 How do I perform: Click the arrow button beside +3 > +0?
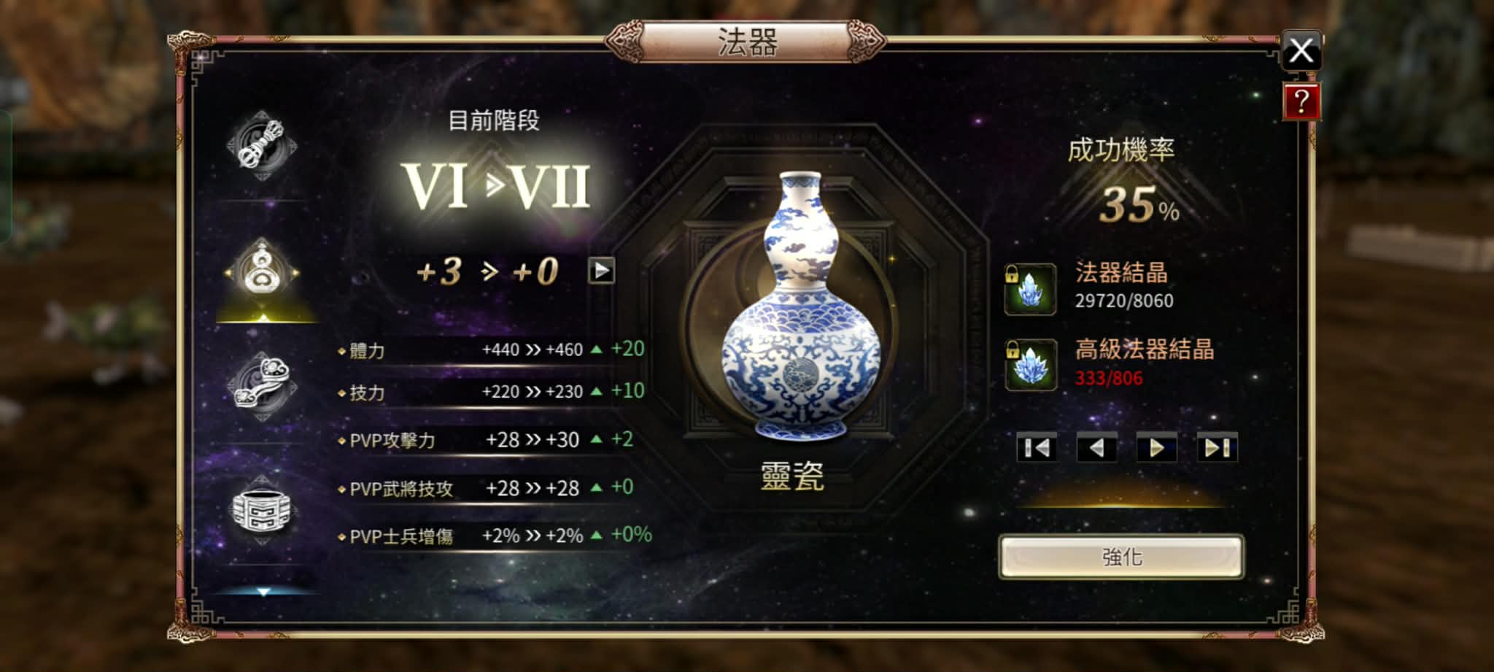601,271
